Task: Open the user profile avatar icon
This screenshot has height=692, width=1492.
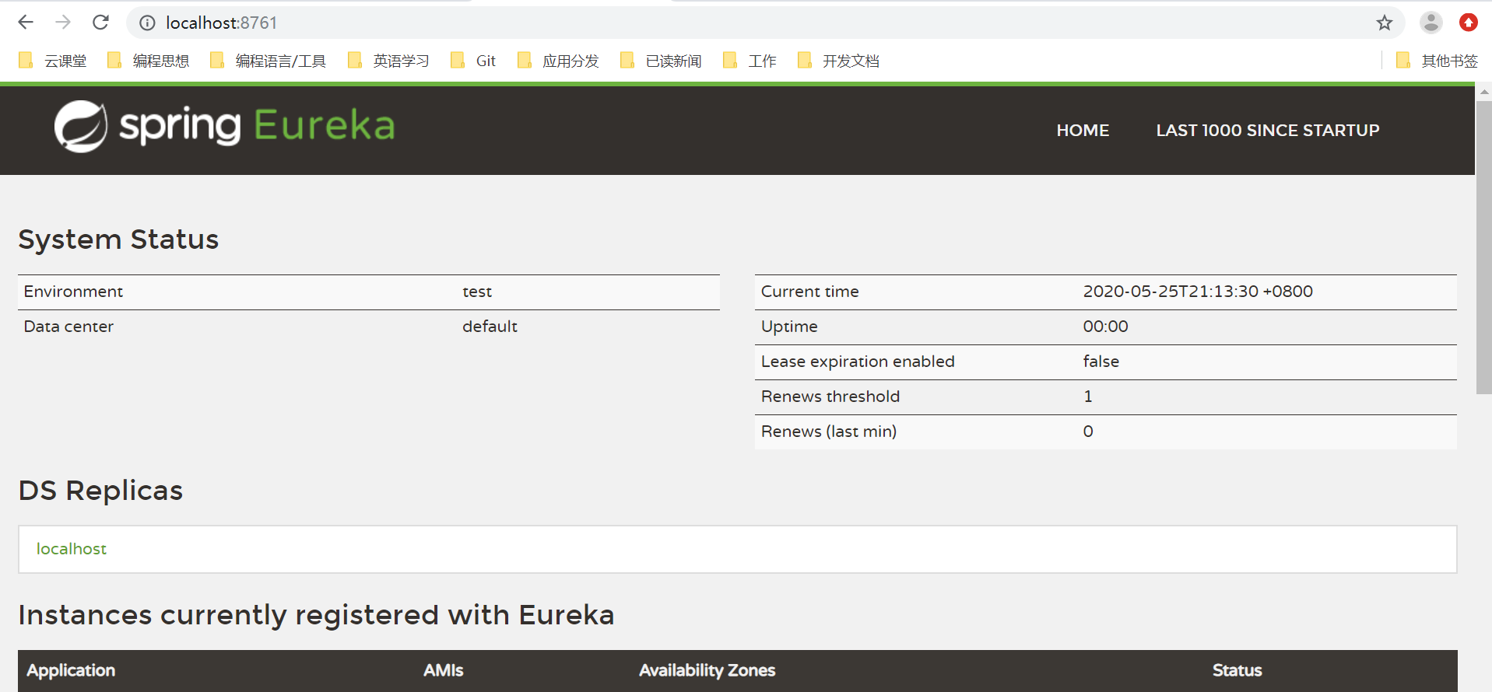Action: (1431, 23)
